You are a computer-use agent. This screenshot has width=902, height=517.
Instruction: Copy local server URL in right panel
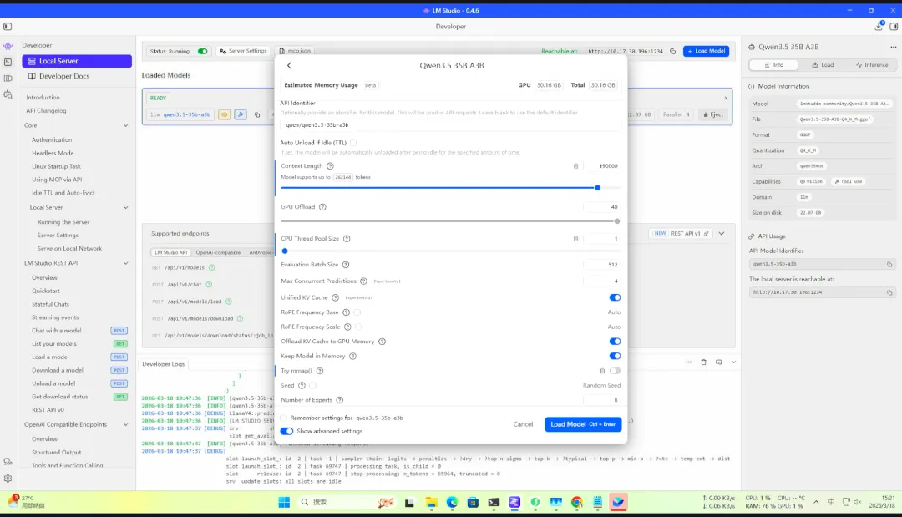tap(889, 292)
